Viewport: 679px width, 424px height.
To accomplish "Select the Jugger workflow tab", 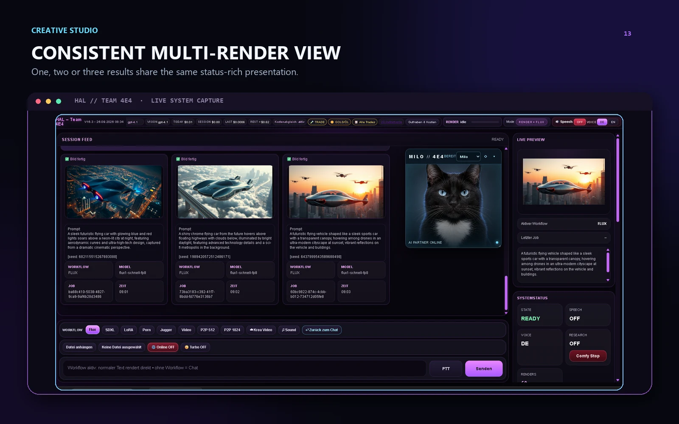I will tap(166, 330).
